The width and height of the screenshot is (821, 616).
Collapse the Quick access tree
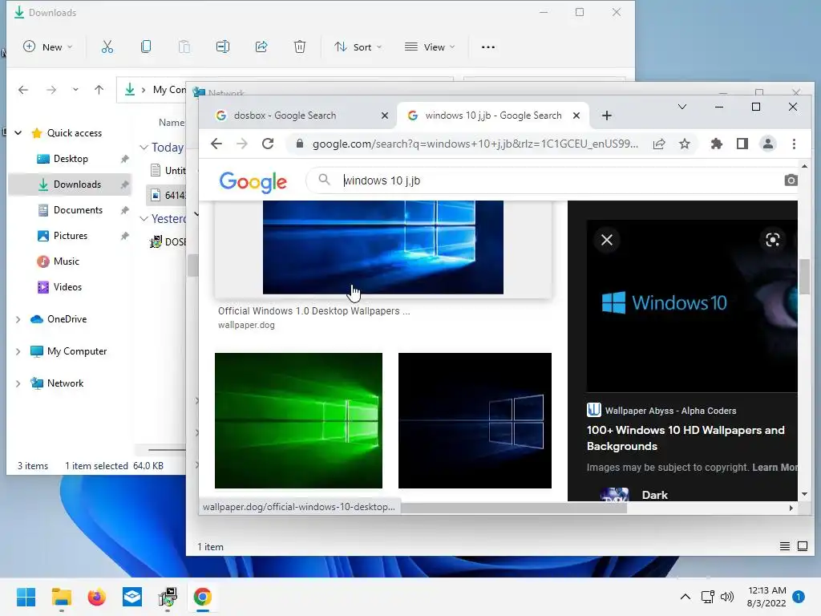(x=18, y=133)
